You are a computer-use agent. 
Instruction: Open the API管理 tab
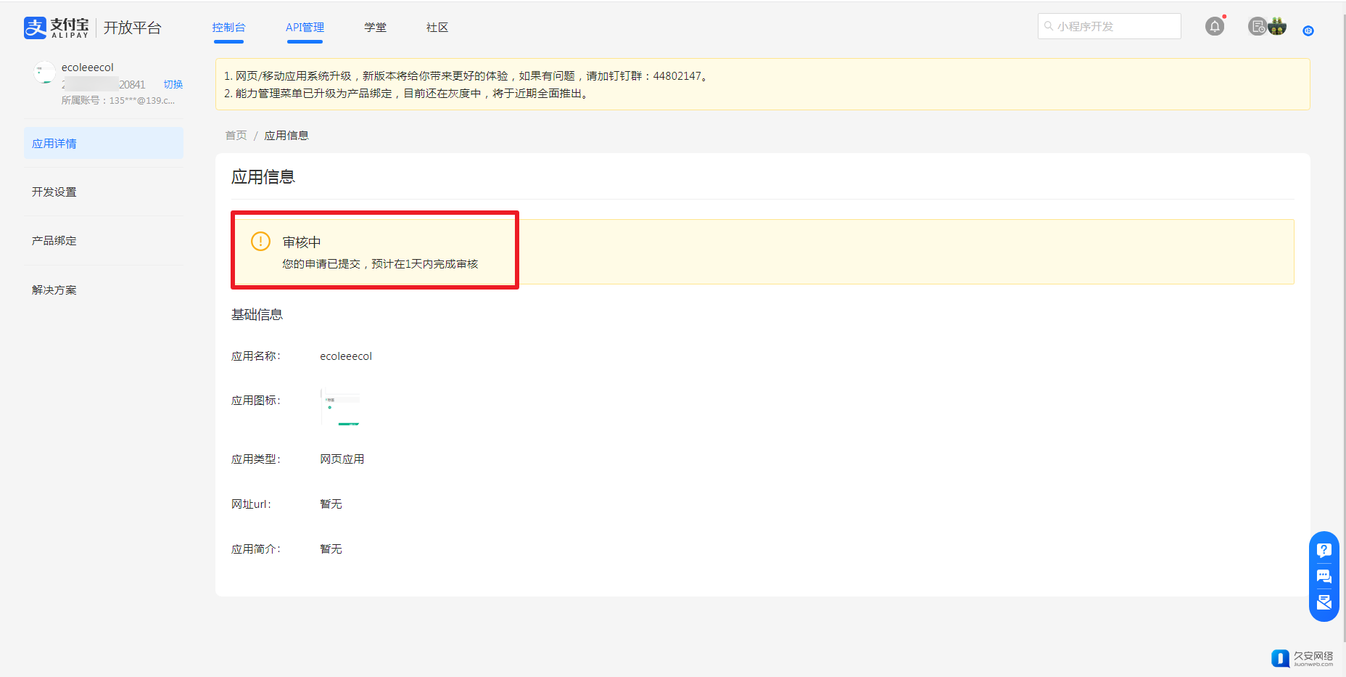pyautogui.click(x=305, y=28)
